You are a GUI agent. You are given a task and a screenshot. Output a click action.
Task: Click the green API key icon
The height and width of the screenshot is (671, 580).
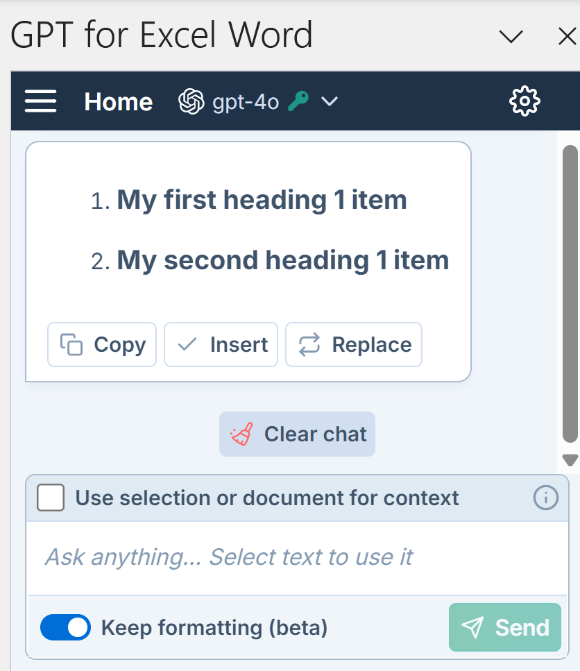coord(298,101)
